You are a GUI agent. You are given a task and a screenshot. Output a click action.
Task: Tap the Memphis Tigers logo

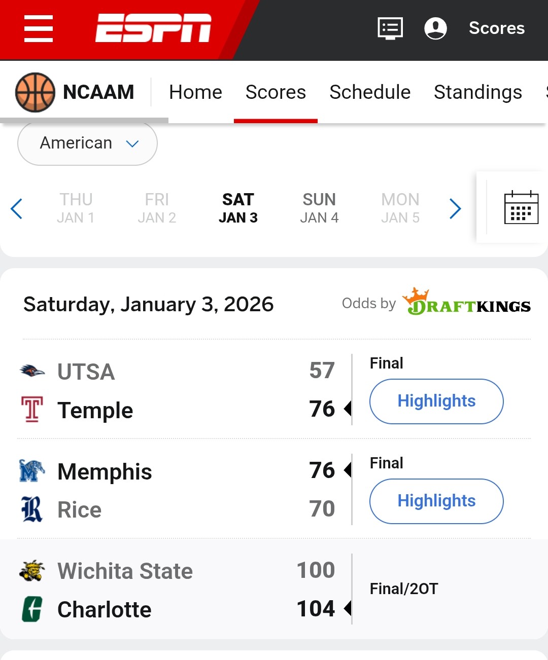coord(32,471)
